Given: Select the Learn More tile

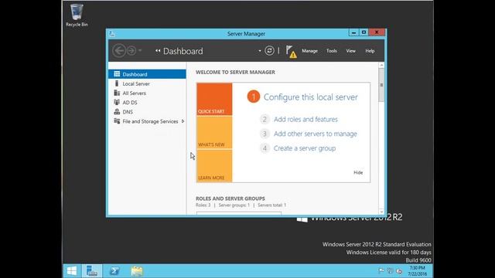Looking at the screenshot, I should click(x=214, y=166).
